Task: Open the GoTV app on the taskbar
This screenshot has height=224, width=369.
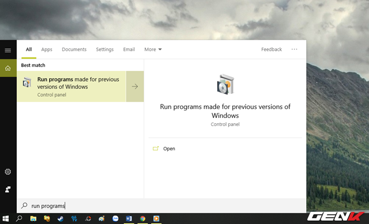Action: (74, 219)
